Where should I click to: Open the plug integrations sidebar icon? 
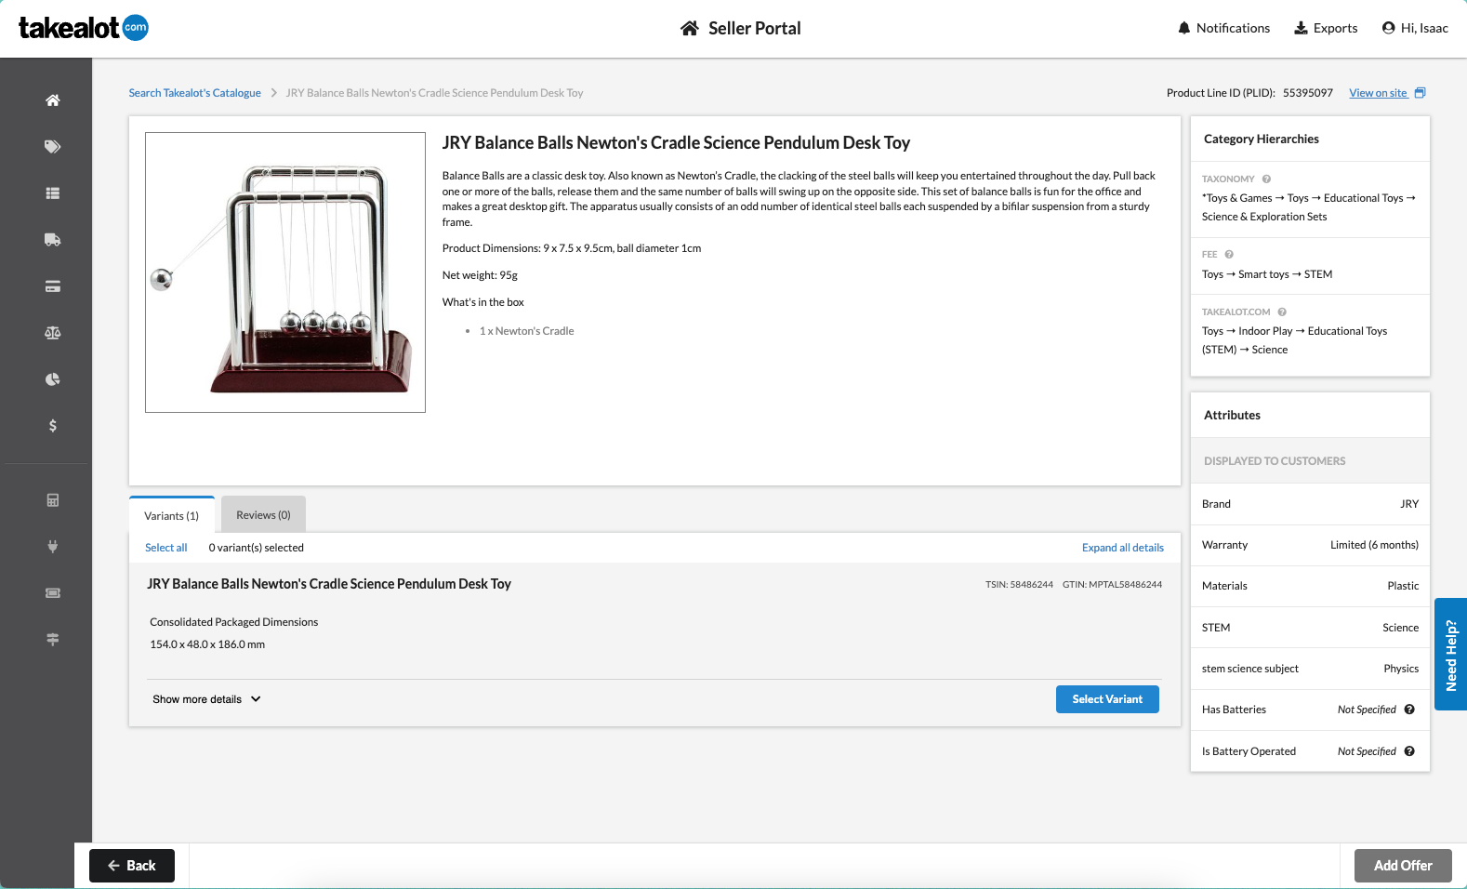[53, 547]
